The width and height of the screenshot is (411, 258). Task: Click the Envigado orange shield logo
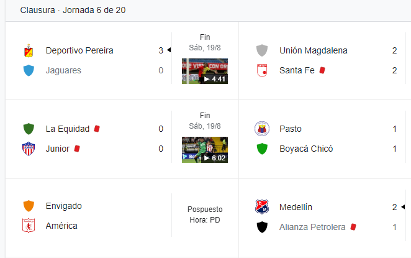(29, 206)
